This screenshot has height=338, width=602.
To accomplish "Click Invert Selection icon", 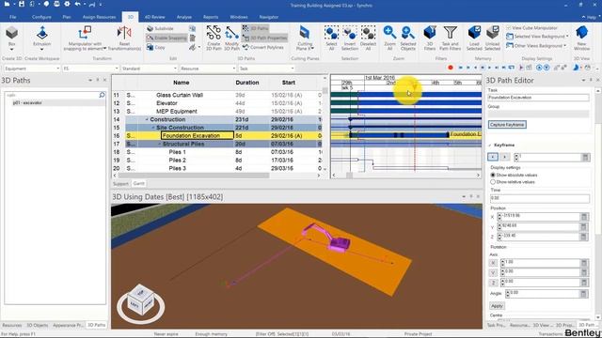I will point(349,33).
